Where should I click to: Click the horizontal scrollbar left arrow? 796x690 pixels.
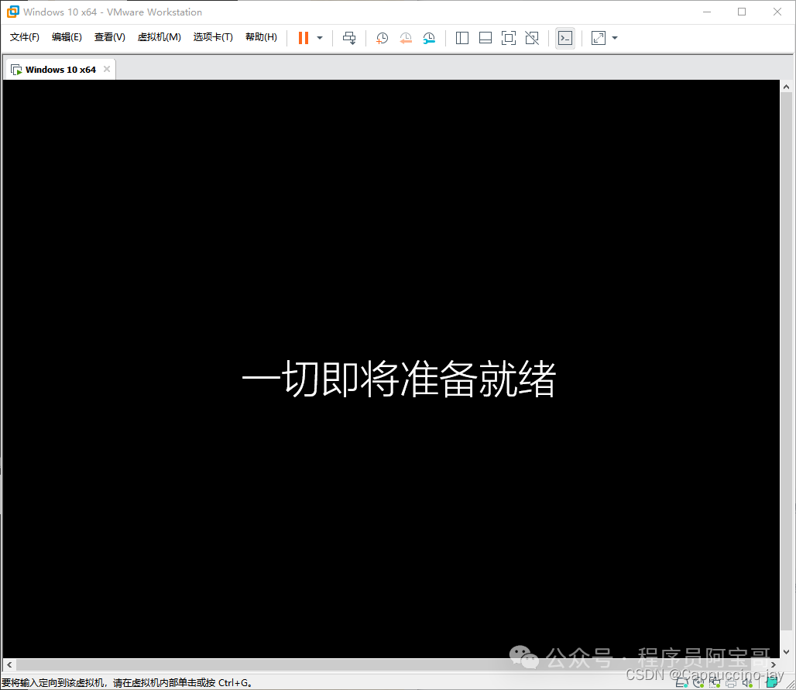tap(9, 664)
